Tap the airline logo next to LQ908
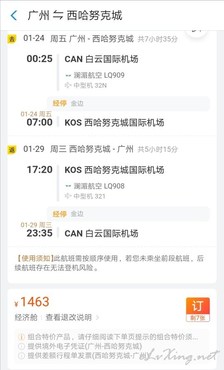This screenshot has width=224, height=370. point(68,186)
